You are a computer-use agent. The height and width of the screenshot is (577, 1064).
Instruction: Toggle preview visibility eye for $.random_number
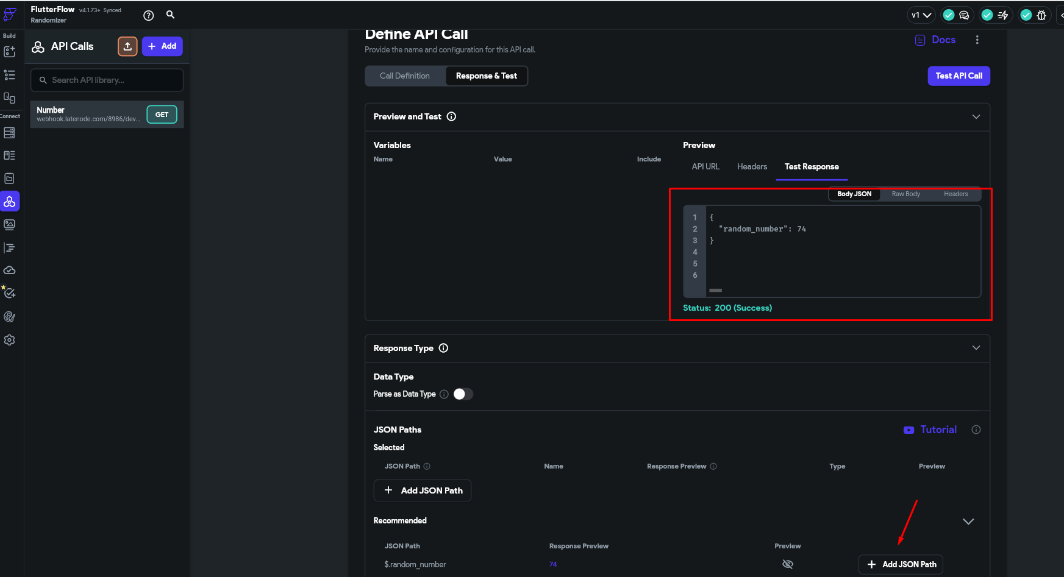click(788, 564)
